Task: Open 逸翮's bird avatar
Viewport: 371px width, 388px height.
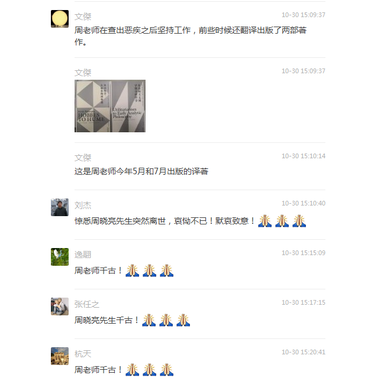Action: click(60, 257)
